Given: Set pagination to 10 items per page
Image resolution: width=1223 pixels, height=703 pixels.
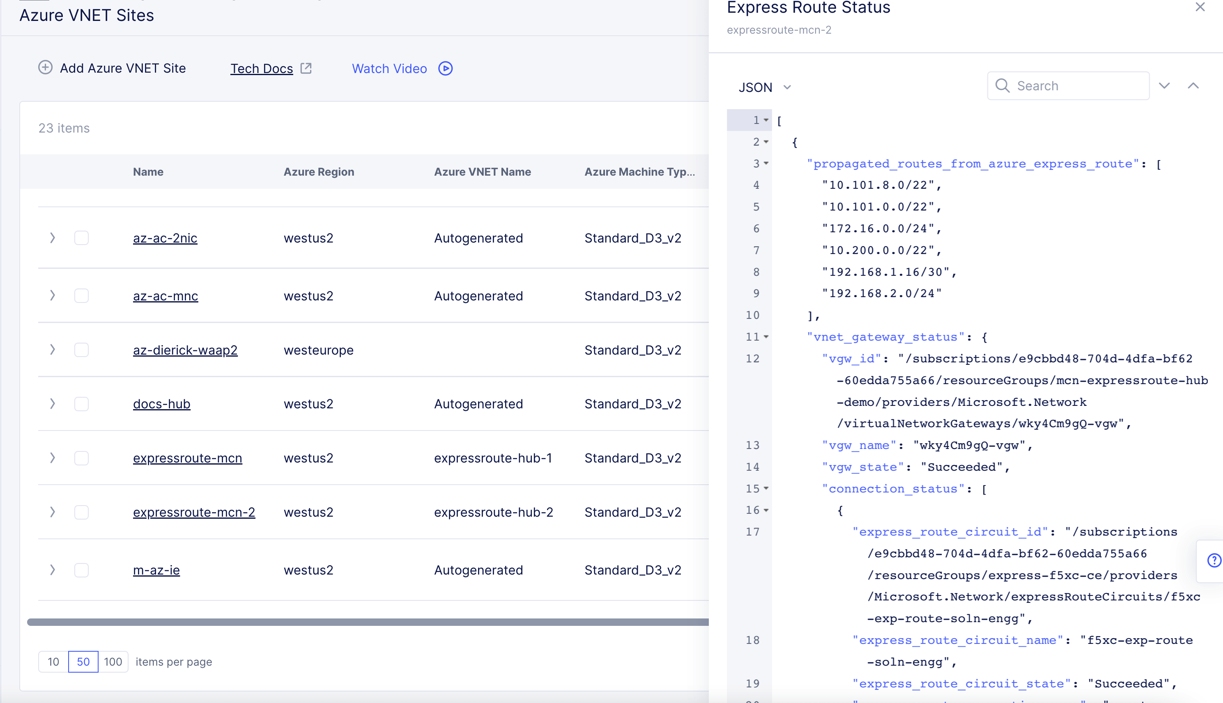Looking at the screenshot, I should point(53,662).
